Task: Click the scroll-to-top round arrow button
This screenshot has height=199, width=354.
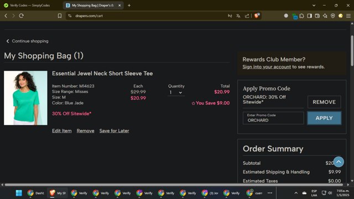Action: [339, 162]
